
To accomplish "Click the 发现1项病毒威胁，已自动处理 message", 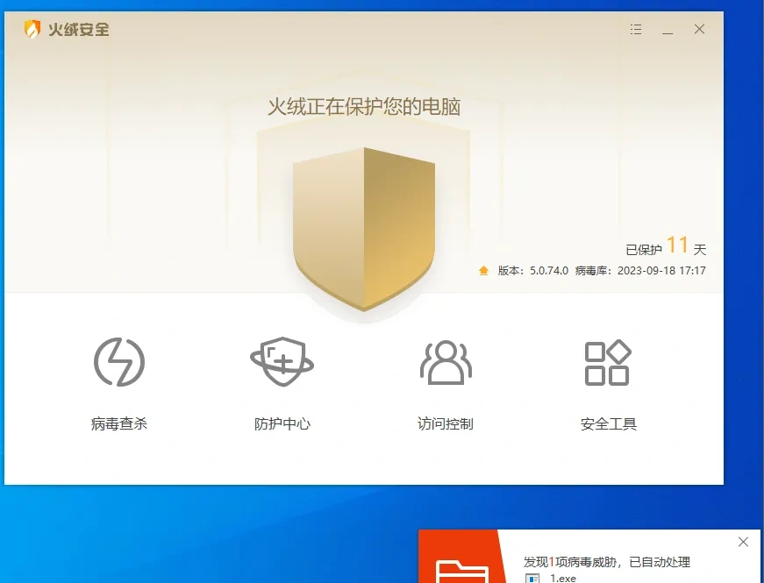I will tap(607, 562).
